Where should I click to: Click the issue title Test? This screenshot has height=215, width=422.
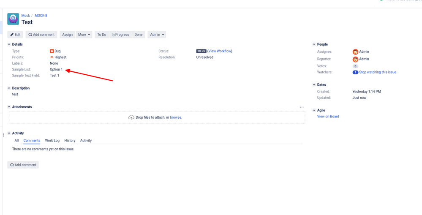(x=27, y=22)
